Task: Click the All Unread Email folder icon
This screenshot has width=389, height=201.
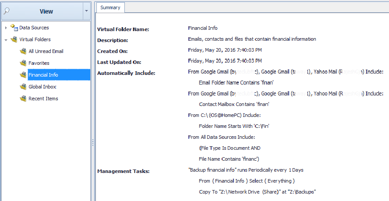Action: coord(23,51)
